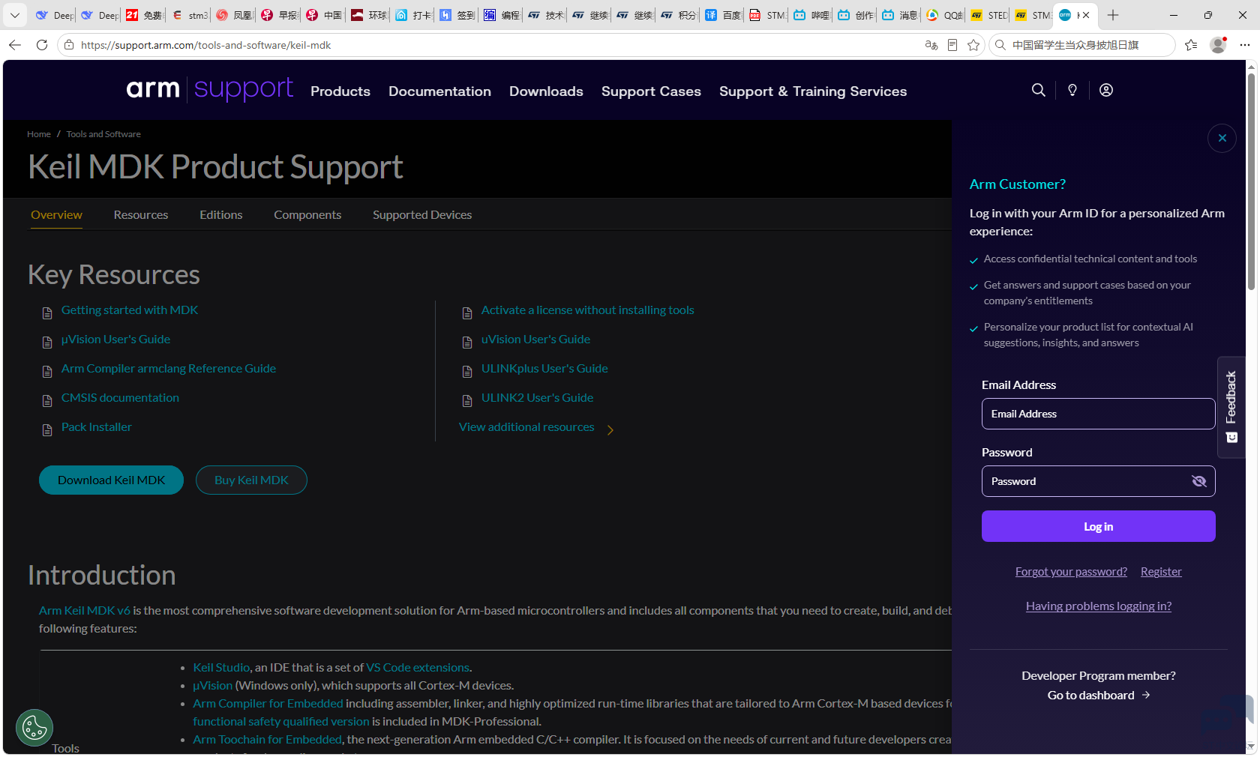The height and width of the screenshot is (757, 1260).
Task: Open reader view icon in address bar
Action: pos(952,45)
